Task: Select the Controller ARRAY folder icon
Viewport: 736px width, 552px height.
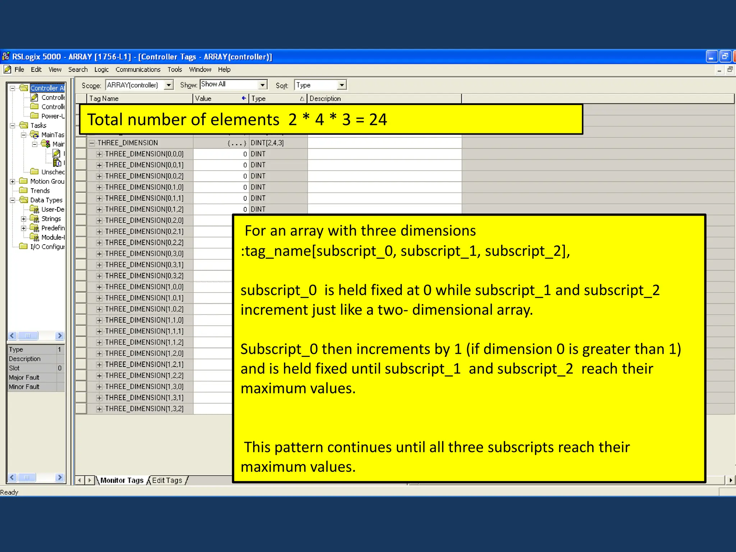Action: tap(24, 88)
